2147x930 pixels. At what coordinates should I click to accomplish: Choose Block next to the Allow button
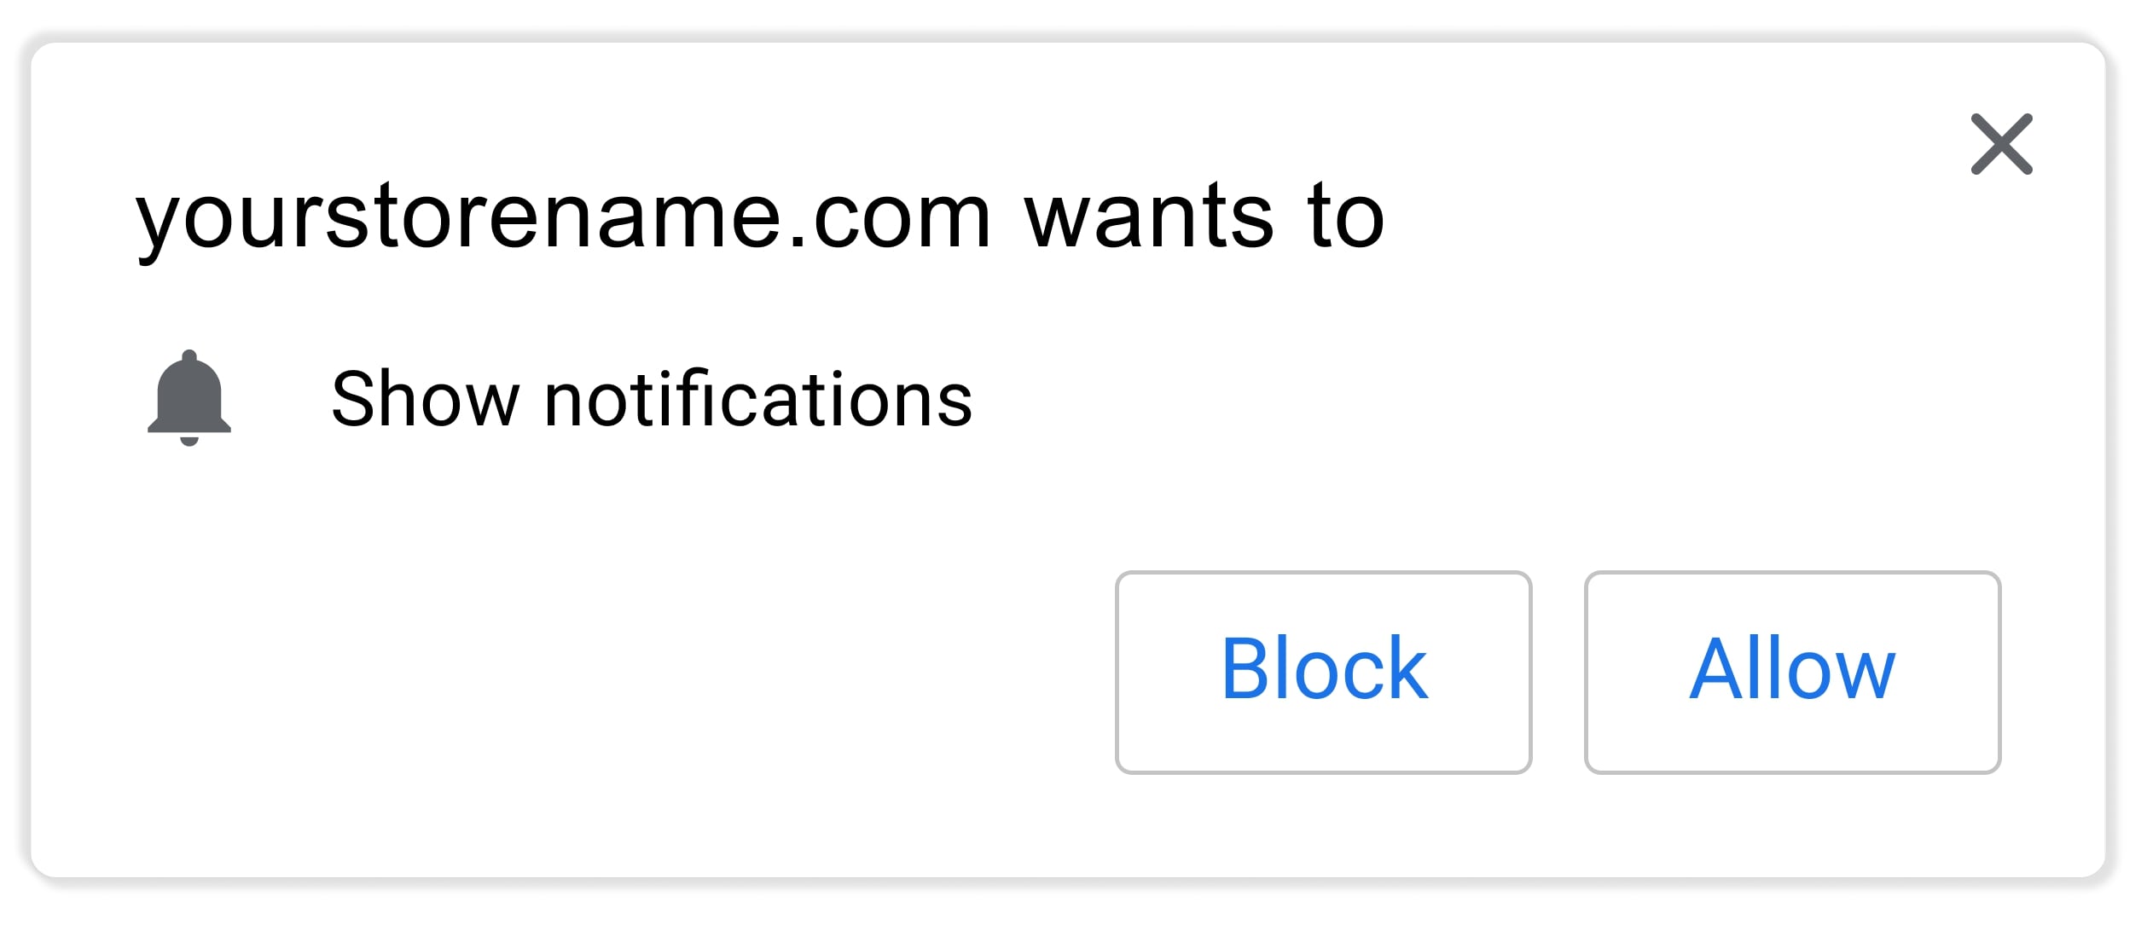[1323, 672]
